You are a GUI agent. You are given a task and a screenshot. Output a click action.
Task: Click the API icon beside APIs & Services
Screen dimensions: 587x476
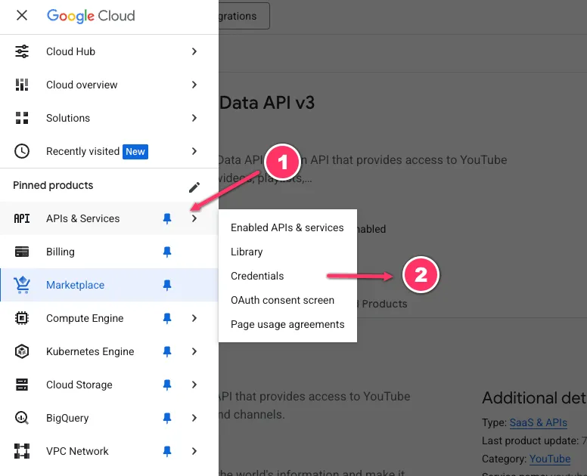click(22, 218)
